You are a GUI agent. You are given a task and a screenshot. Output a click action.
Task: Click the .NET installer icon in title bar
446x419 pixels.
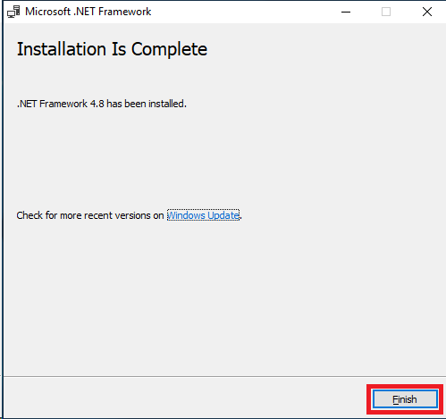(13, 12)
